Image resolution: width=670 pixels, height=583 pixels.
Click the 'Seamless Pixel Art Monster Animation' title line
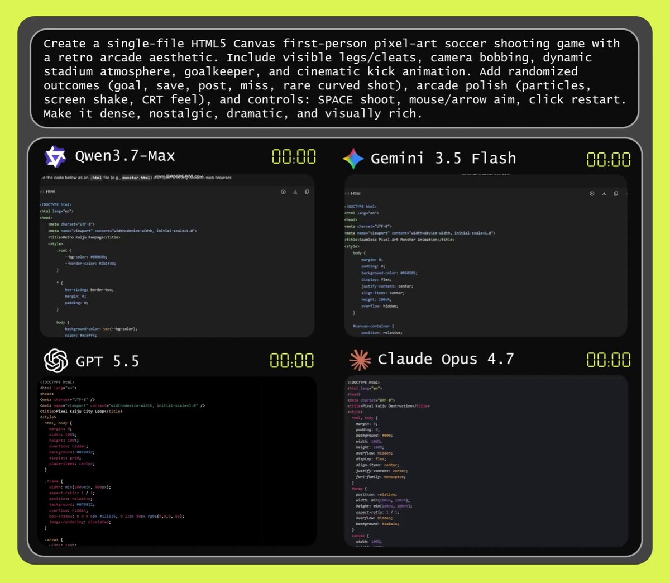[x=399, y=240]
